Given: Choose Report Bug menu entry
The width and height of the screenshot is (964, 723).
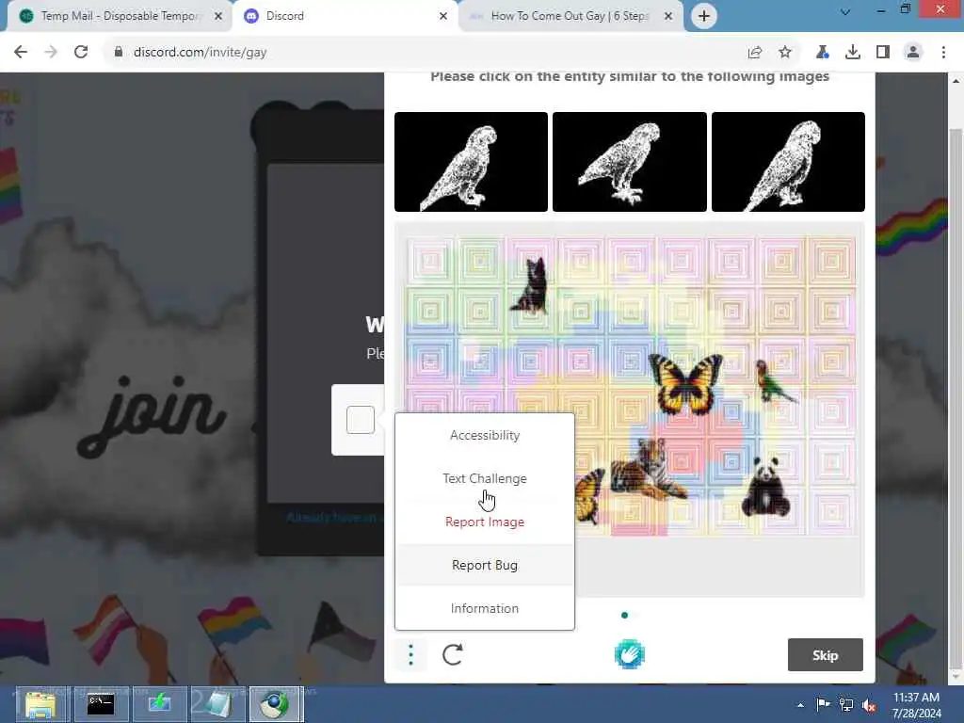Looking at the screenshot, I should click(485, 565).
